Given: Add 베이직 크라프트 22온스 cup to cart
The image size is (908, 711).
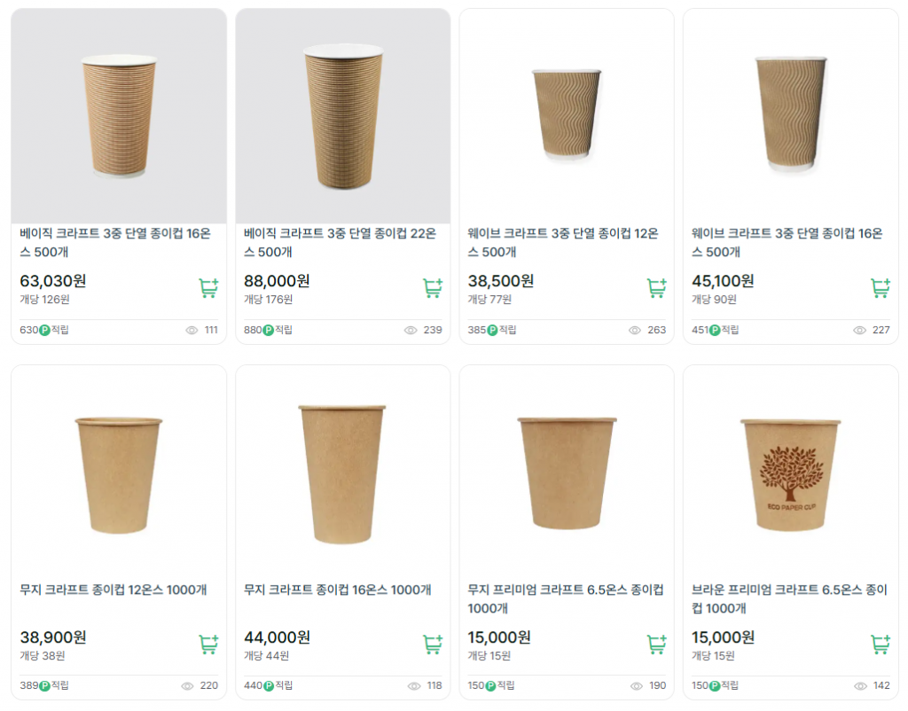Looking at the screenshot, I should click(433, 288).
